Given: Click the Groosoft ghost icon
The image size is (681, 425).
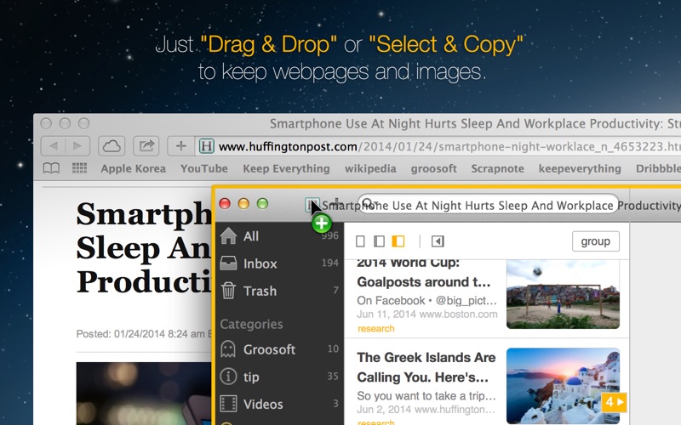Looking at the screenshot, I should coord(228,348).
